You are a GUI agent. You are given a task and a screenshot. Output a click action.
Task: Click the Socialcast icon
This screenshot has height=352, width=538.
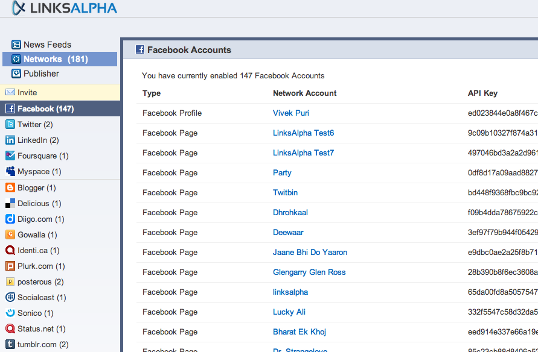pos(10,297)
